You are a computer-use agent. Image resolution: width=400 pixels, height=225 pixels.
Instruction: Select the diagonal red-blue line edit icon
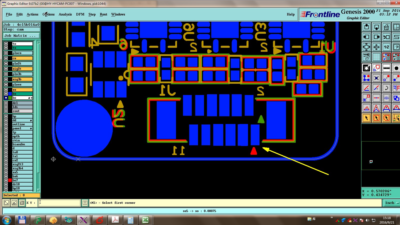pyautogui.click(x=376, y=88)
